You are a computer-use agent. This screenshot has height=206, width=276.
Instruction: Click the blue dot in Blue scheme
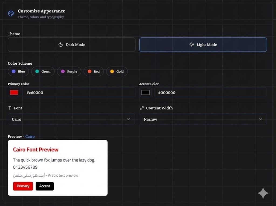[x=13, y=72]
